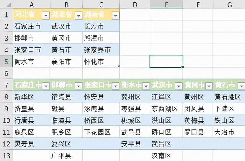This screenshot has height=161, width=245.
Task: Select cell containing 行唐县
Action: point(31,120)
